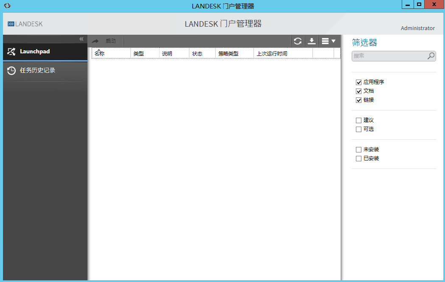Click the LANDESK logo
Viewport: 445px width, 282px height.
coord(25,24)
